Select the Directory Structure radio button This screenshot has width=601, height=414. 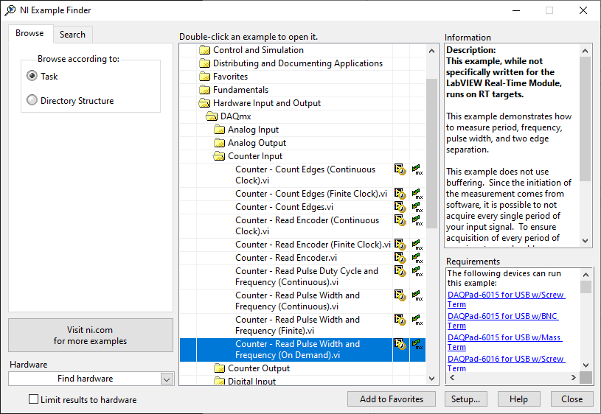tap(32, 100)
